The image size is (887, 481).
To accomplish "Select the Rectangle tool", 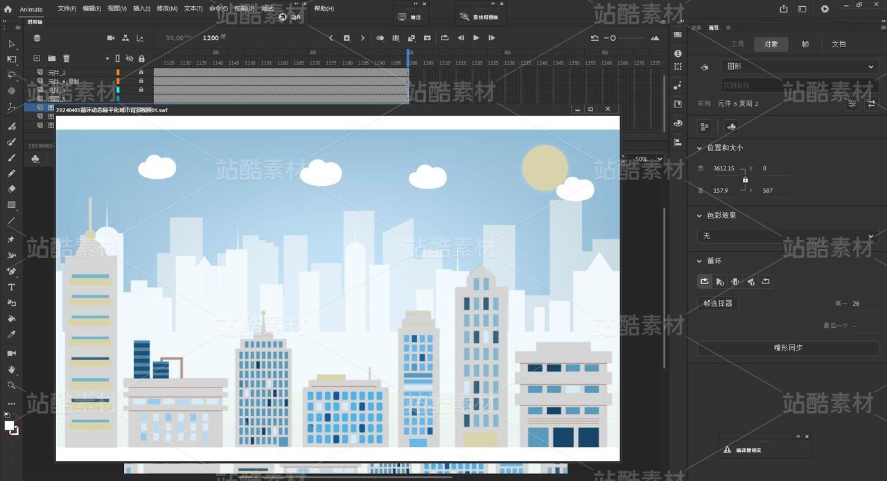I will coord(11,205).
